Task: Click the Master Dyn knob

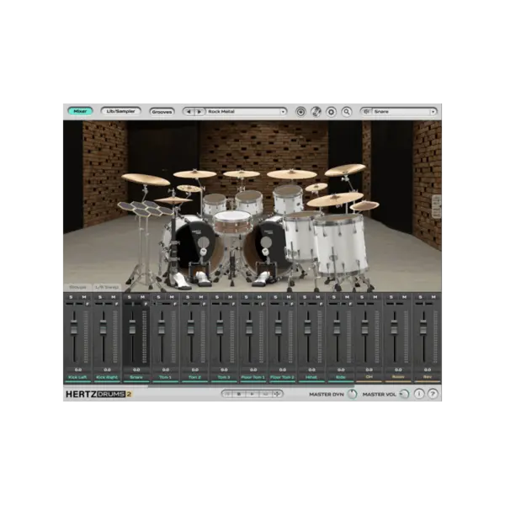Action: point(353,394)
